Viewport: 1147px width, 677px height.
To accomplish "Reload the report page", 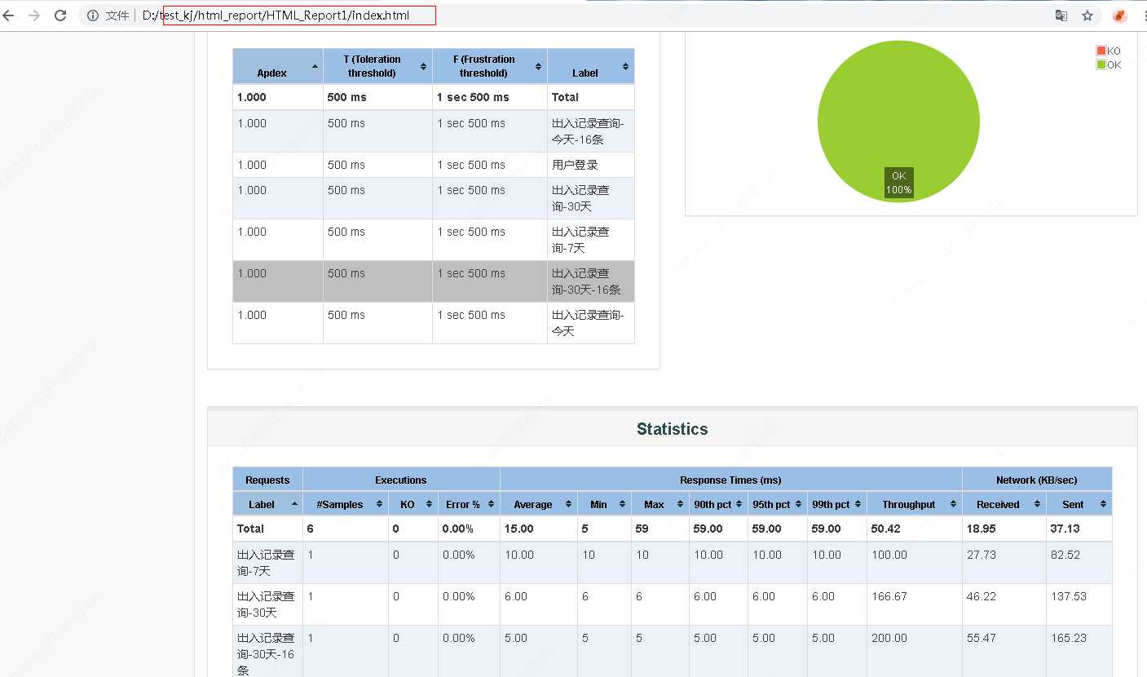I will [x=60, y=15].
